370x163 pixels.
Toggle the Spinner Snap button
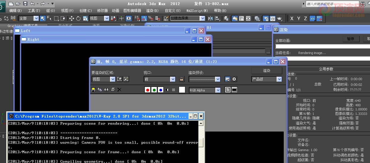158,18
